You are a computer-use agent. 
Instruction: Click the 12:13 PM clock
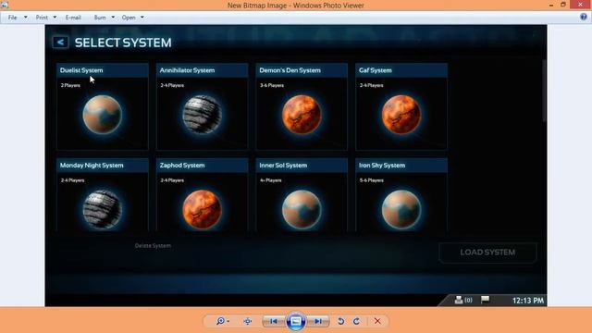pyautogui.click(x=528, y=301)
